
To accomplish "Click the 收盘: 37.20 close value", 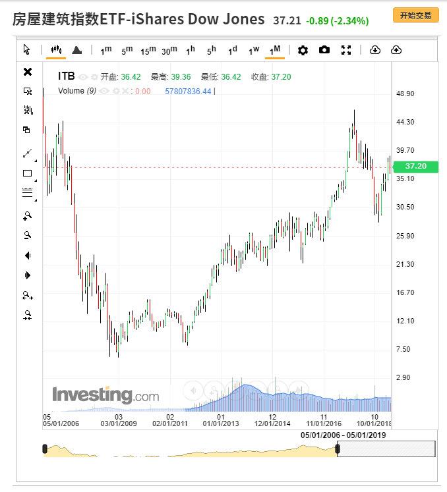I will 271,77.
